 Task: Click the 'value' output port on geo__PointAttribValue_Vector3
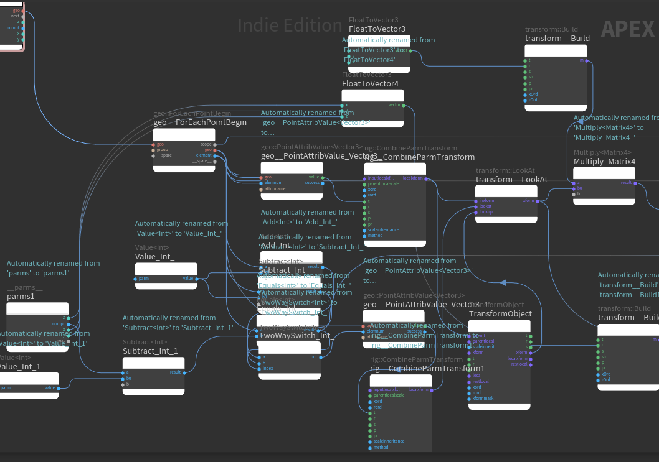point(323,177)
